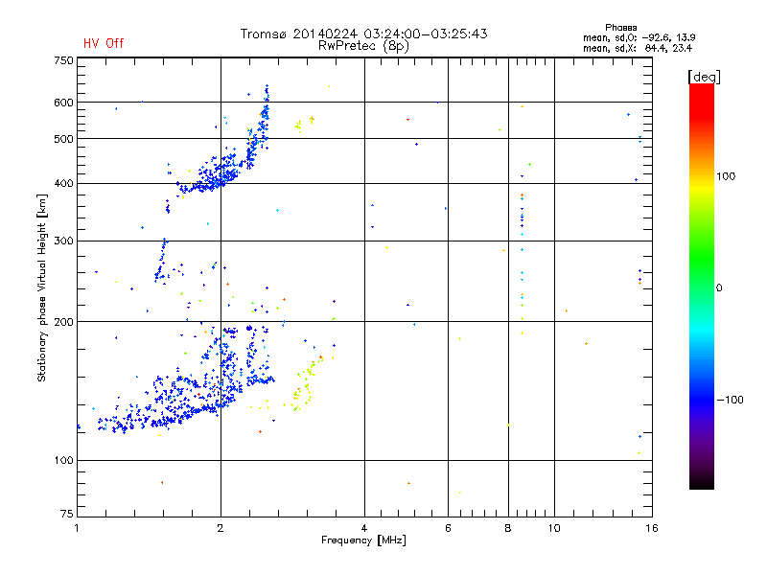Click the x-axis tick label '1'
Screen dimensions: 767x575
[77, 528]
